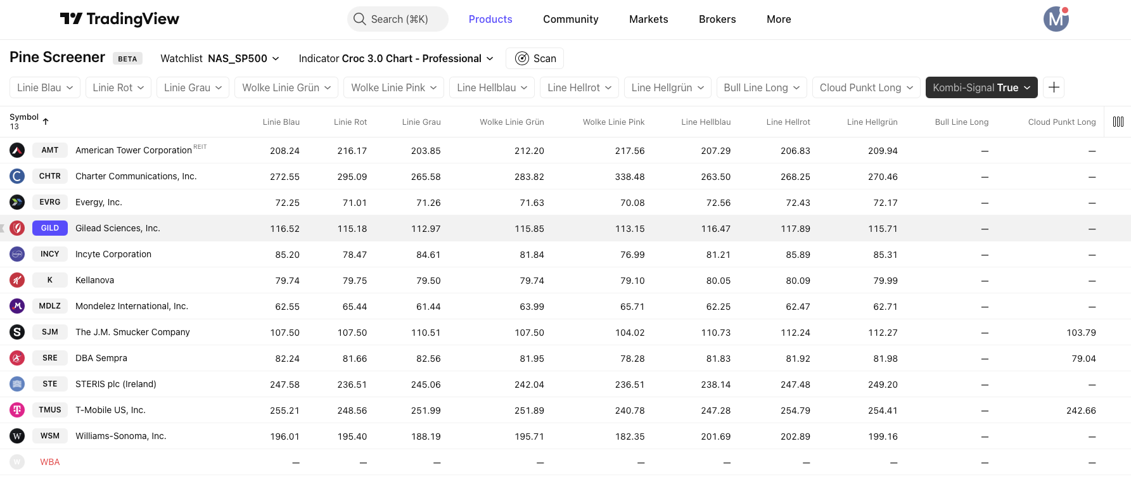
Task: Expand the Watchlist NAS_SP500 dropdown
Action: (x=219, y=58)
